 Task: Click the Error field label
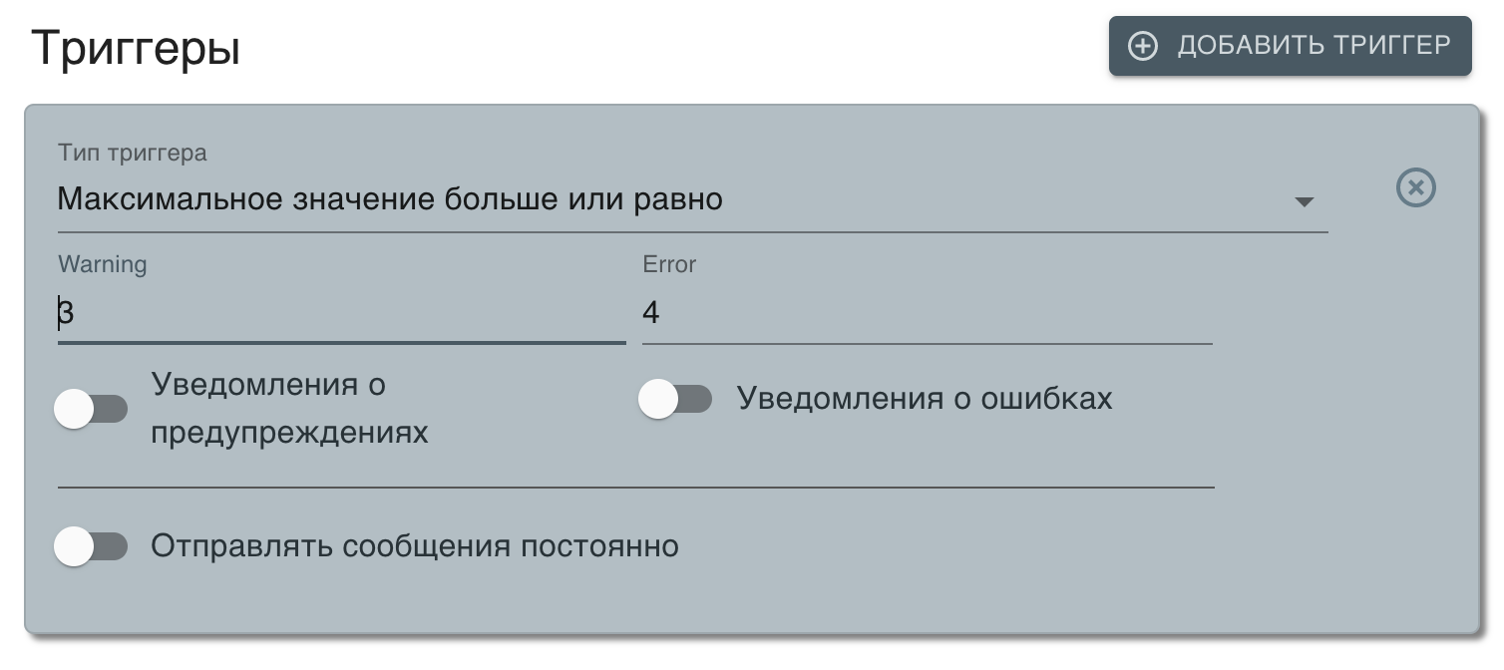click(x=669, y=264)
